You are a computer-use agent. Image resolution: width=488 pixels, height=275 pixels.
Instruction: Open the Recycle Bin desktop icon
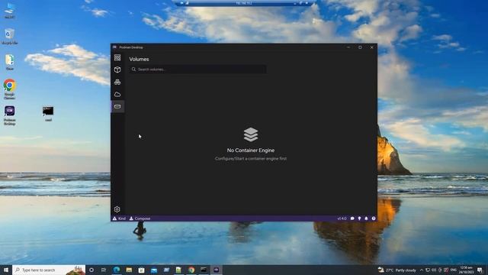tap(10, 37)
